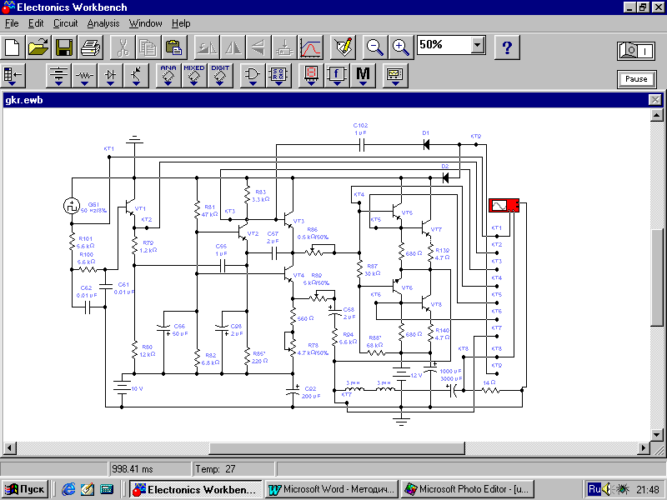Cut the selected component
Viewport: 667px width, 500px height.
pyautogui.click(x=123, y=47)
